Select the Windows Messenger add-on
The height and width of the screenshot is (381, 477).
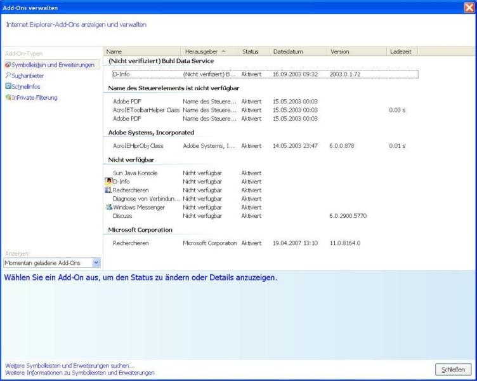pyautogui.click(x=265, y=207)
